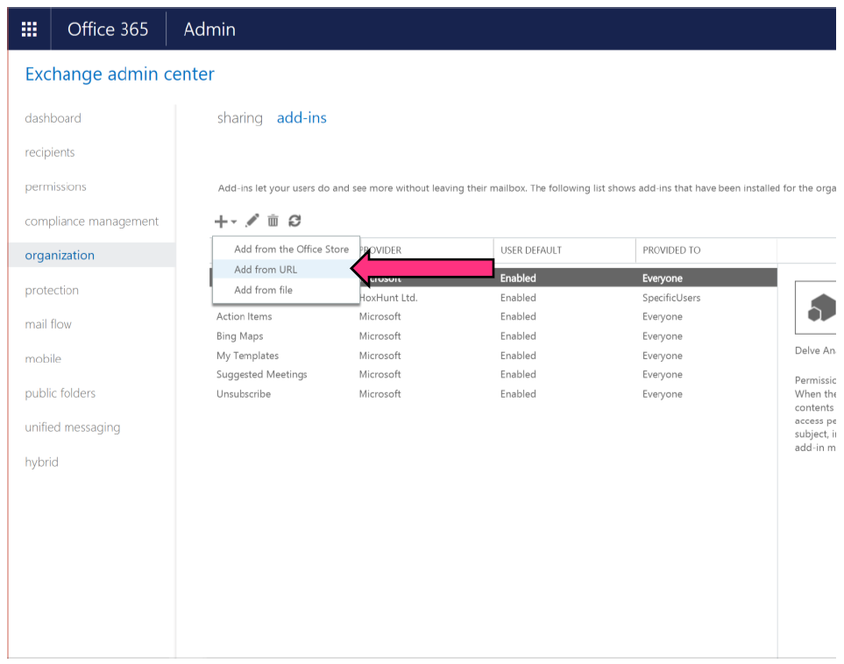Sort by PROVIDED TO column header
Image resolution: width=844 pixels, height=664 pixels.
point(671,251)
